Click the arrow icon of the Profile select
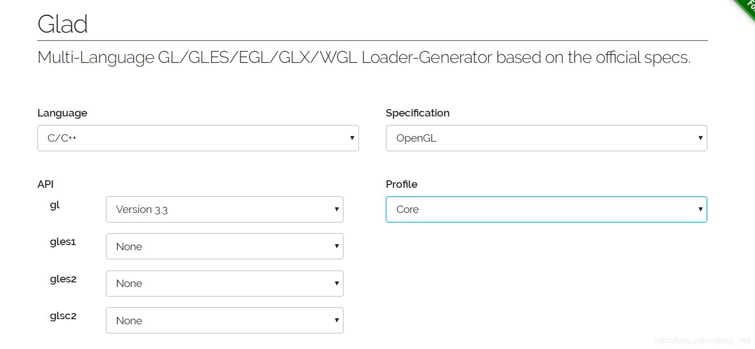 click(x=701, y=209)
